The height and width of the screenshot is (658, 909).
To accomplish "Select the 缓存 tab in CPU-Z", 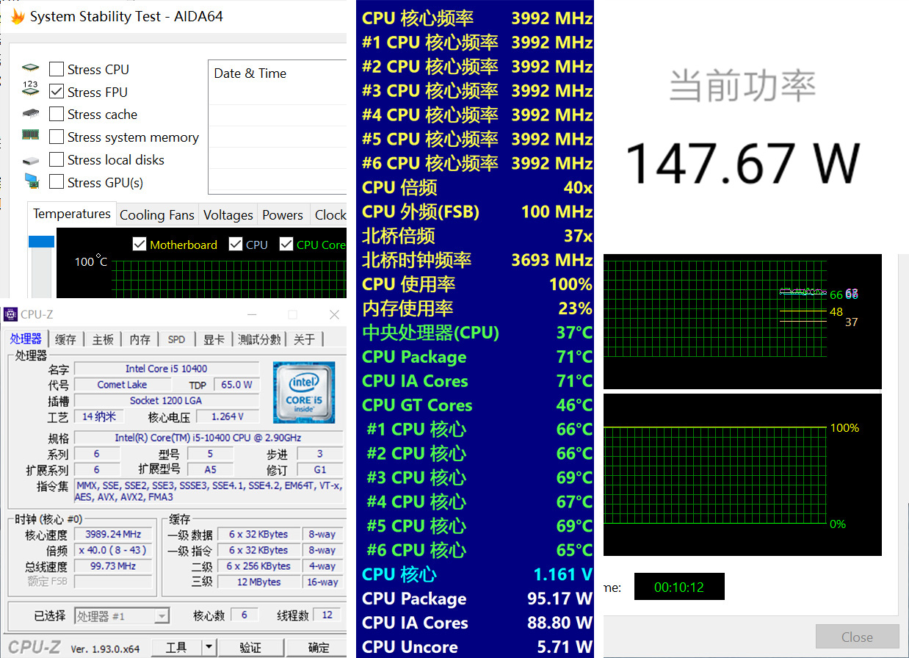I will (65, 339).
